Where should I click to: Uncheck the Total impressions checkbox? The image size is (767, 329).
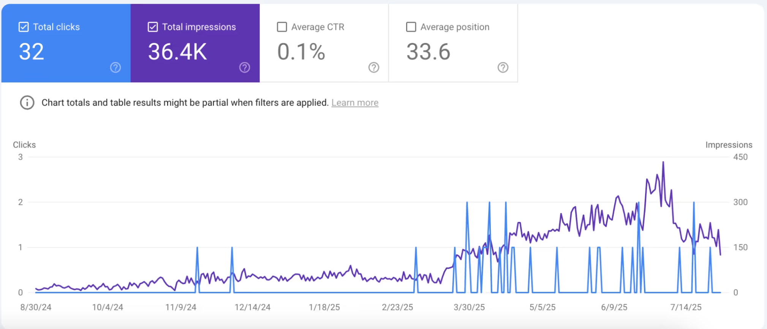pos(153,27)
